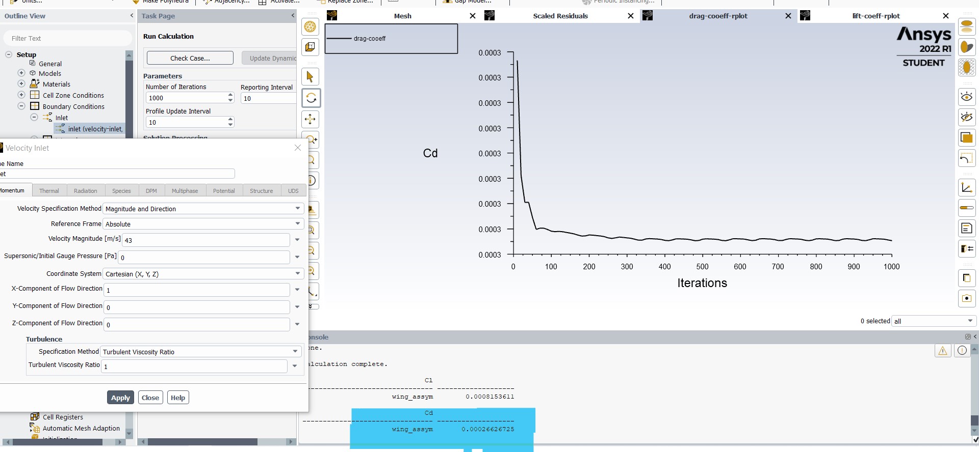979x452 pixels.
Task: Close Velocity Inlet dialog with X
Action: [x=298, y=148]
